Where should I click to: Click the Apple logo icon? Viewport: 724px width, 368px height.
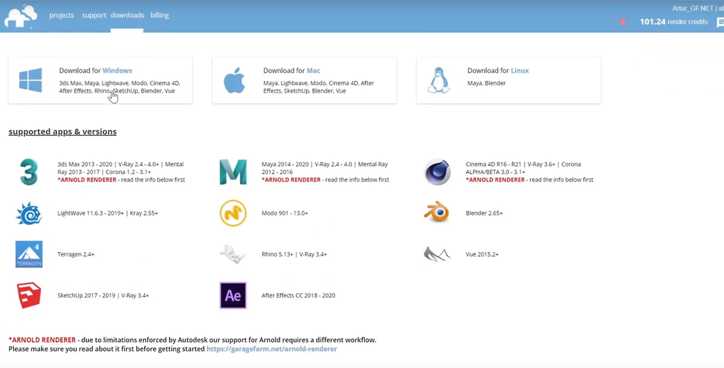(x=234, y=80)
